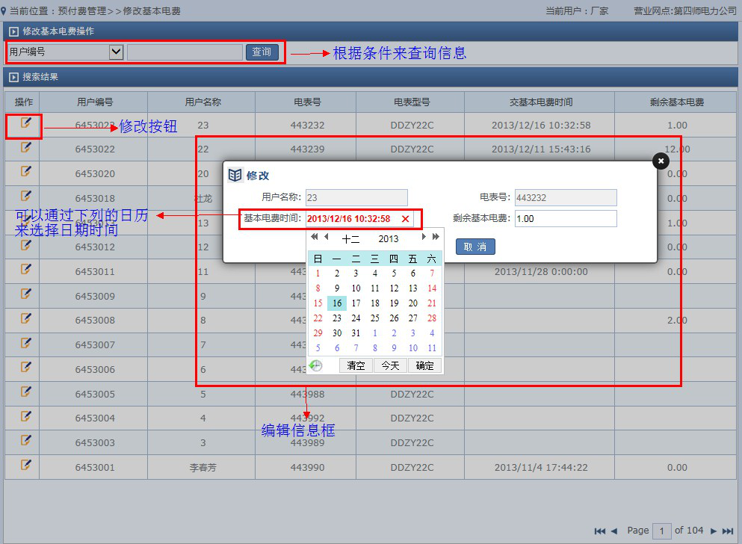Click the 电表号 field in dialog

tap(566, 198)
